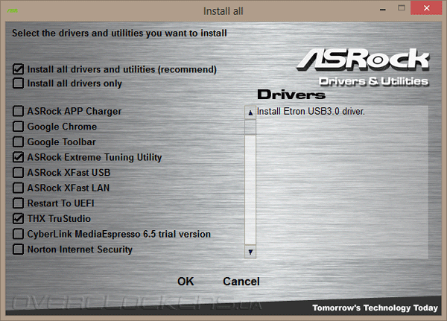447x321 pixels.
Task: Click the Drivers section heading
Action: [x=291, y=95]
